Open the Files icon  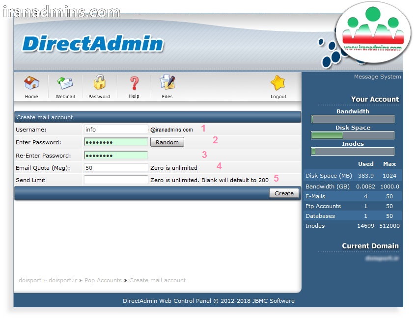167,81
